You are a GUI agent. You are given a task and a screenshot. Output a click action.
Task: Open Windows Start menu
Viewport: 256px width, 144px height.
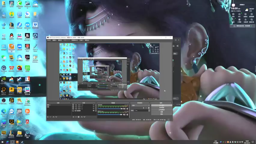click(2, 142)
